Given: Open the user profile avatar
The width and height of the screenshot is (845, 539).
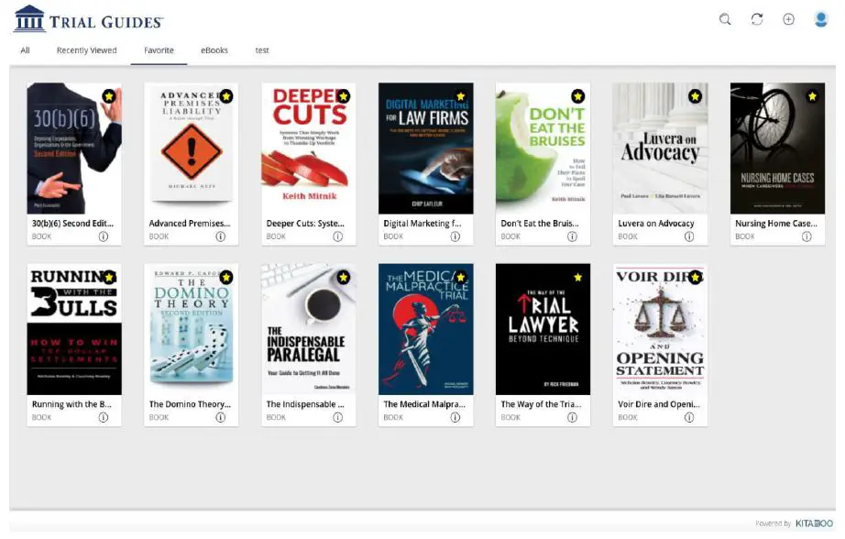Looking at the screenshot, I should [821, 19].
